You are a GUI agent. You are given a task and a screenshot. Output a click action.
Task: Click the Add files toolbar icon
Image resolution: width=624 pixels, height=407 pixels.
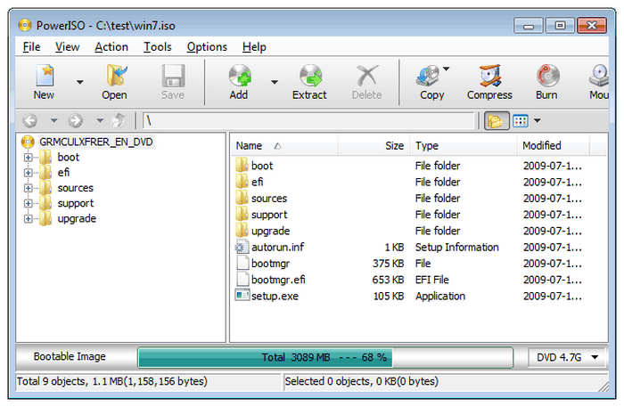pyautogui.click(x=239, y=82)
